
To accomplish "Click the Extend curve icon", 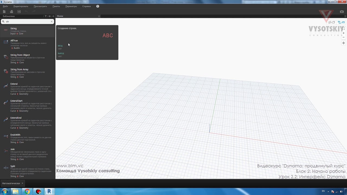I will (x=6, y=86).
